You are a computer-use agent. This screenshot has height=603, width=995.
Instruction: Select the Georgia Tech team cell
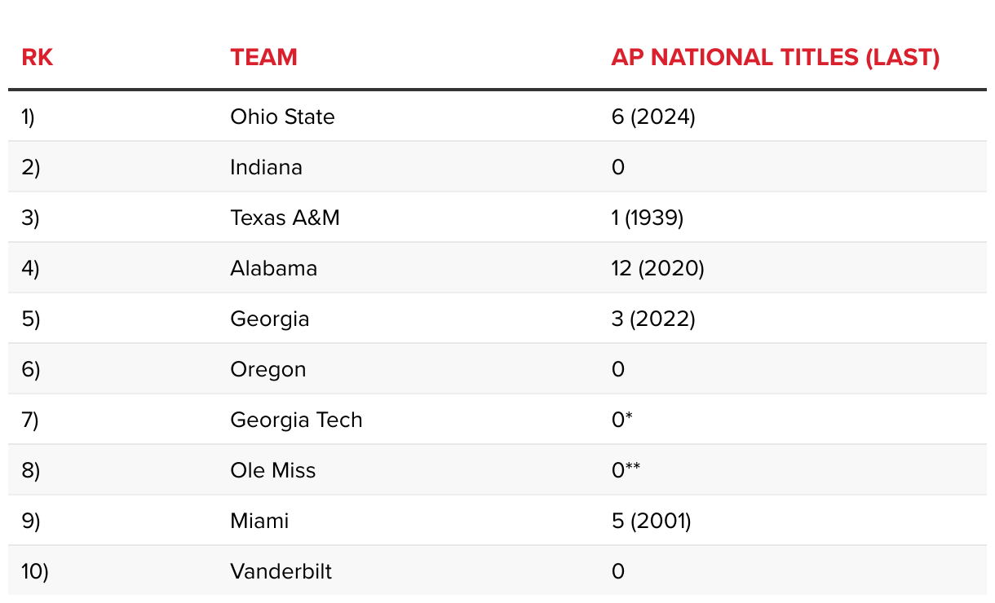coord(296,420)
